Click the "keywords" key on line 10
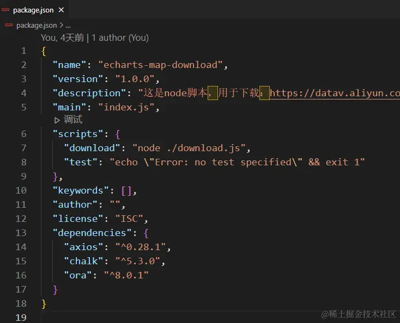Screen dimensions: 400x323 click(x=81, y=190)
